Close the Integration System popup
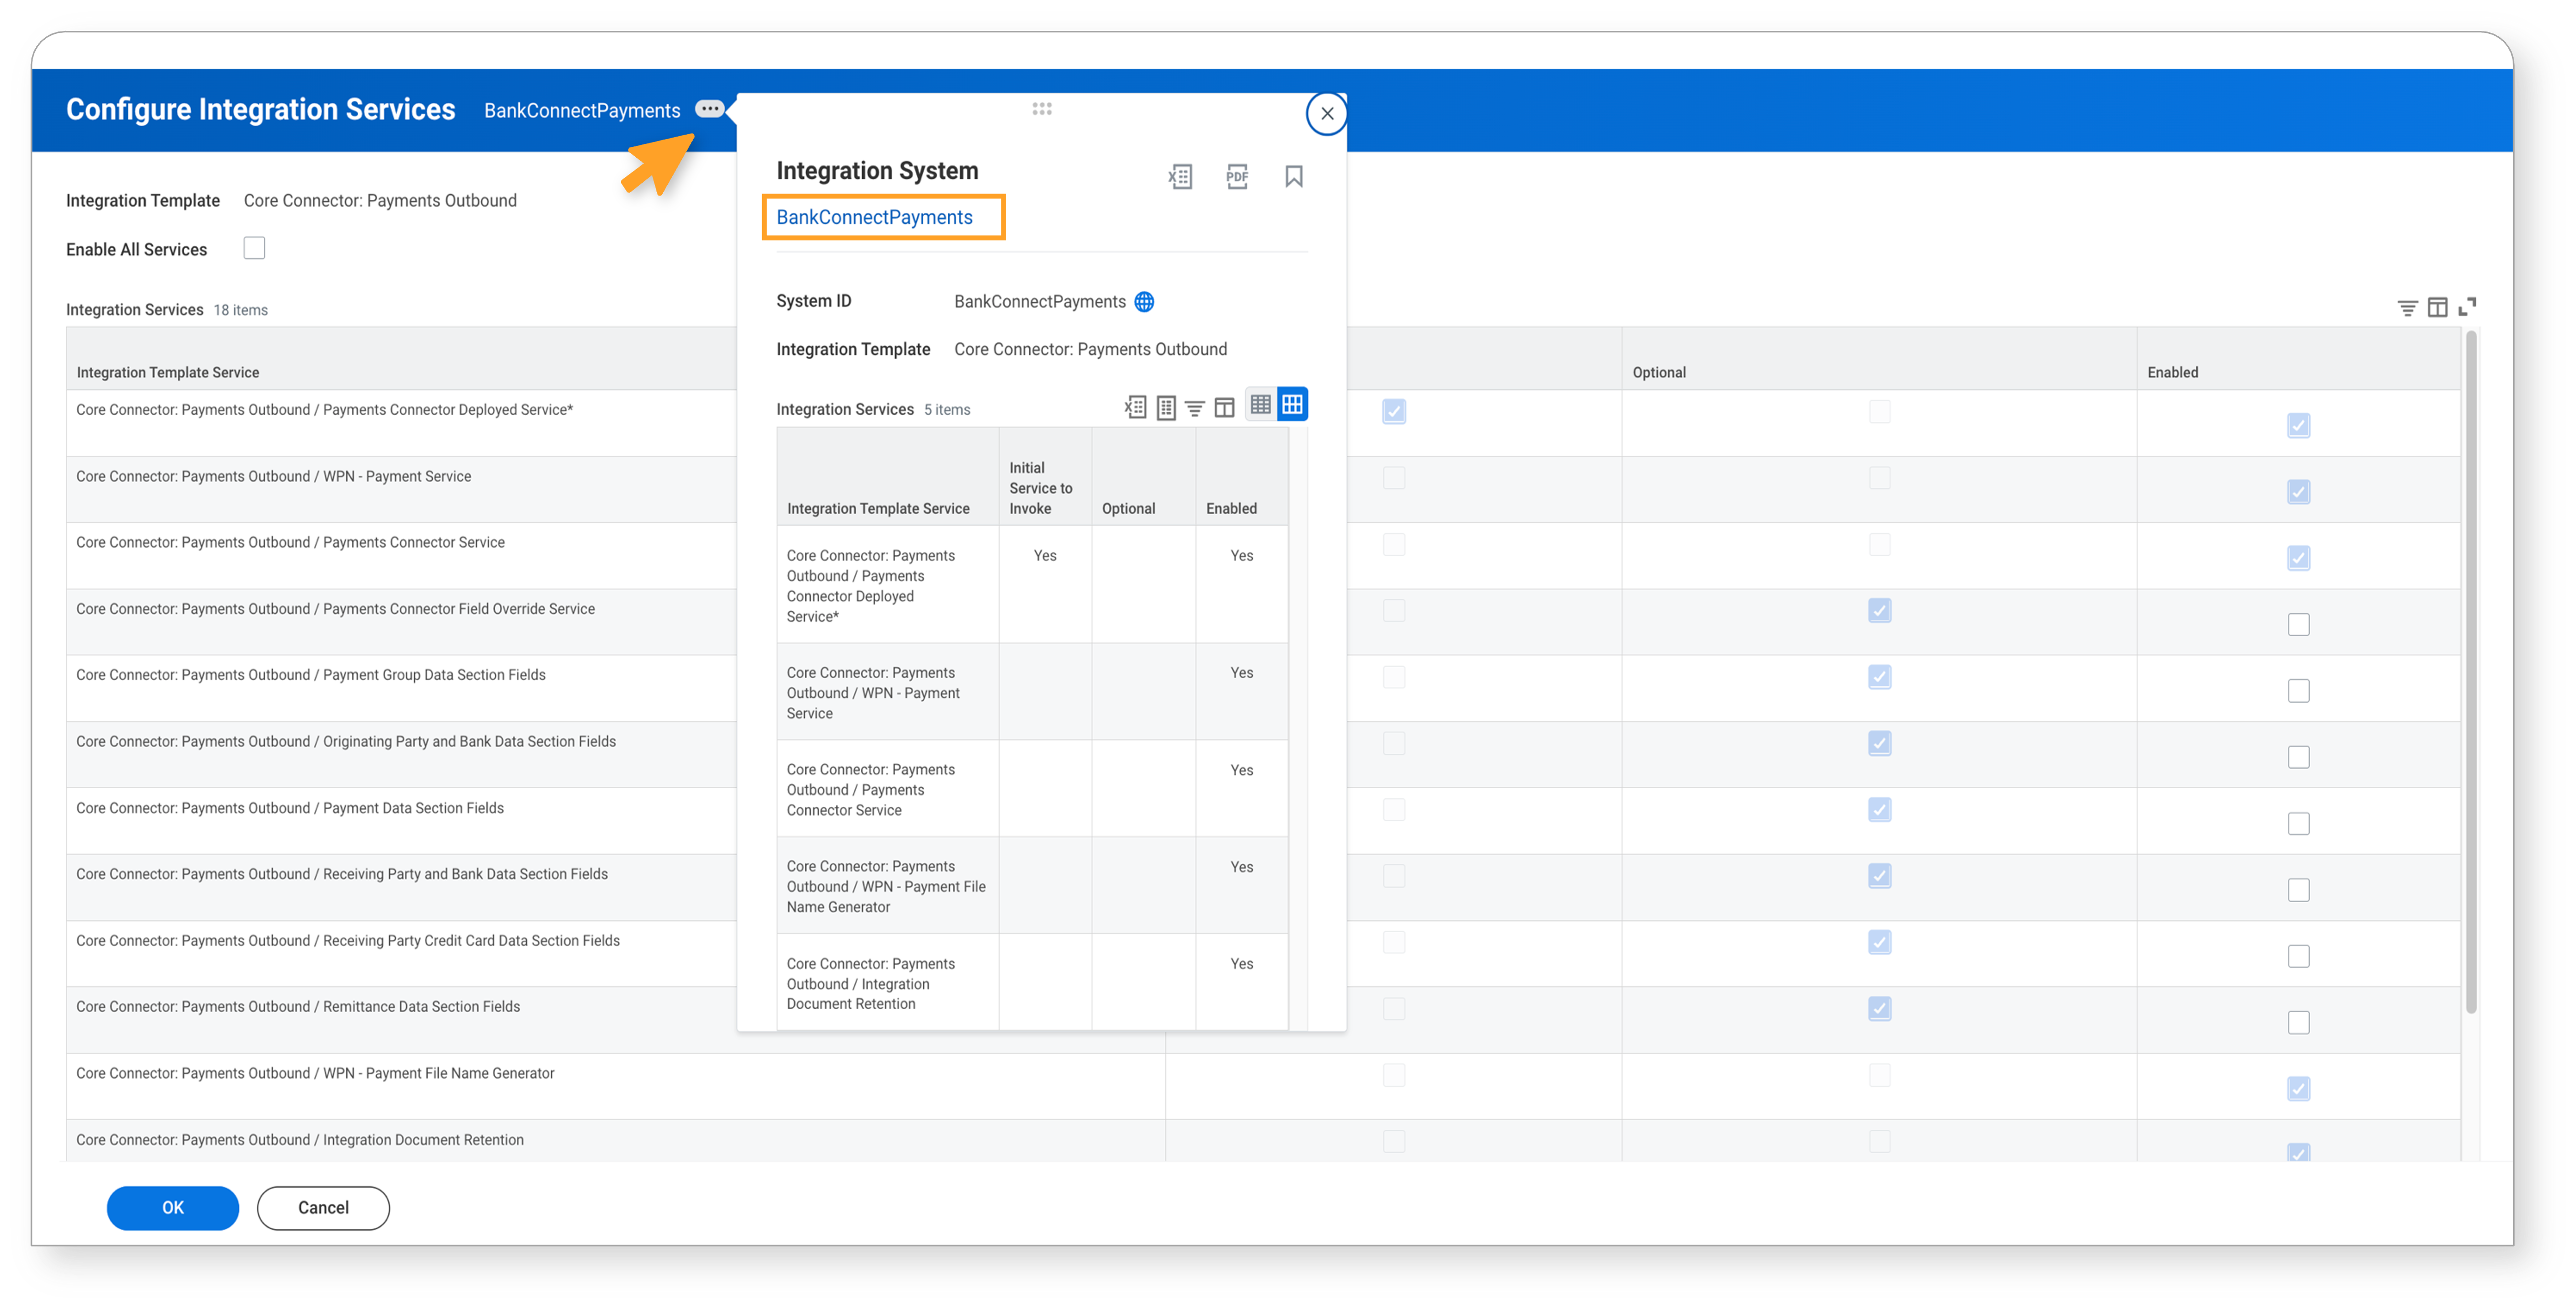2576x1308 pixels. pyautogui.click(x=1326, y=113)
